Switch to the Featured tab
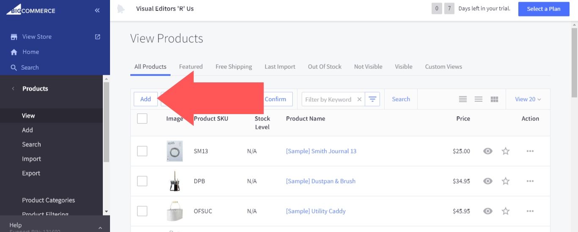The width and height of the screenshot is (578, 232). click(x=191, y=67)
